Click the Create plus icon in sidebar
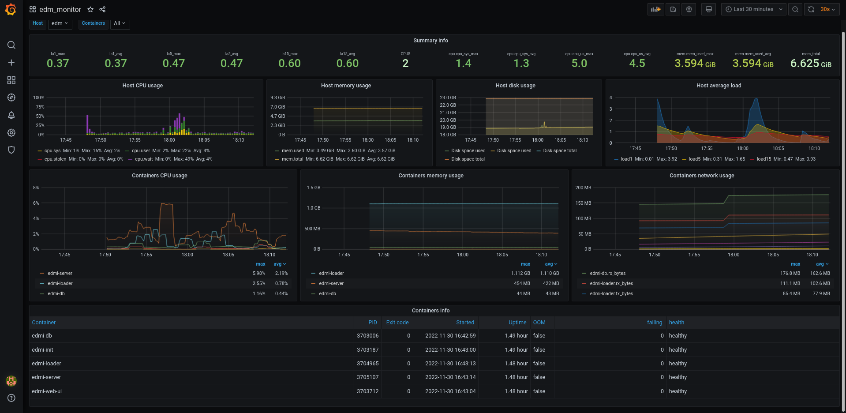The width and height of the screenshot is (846, 413). tap(11, 63)
